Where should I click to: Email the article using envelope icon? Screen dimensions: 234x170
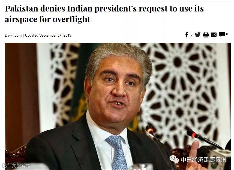click(x=214, y=35)
